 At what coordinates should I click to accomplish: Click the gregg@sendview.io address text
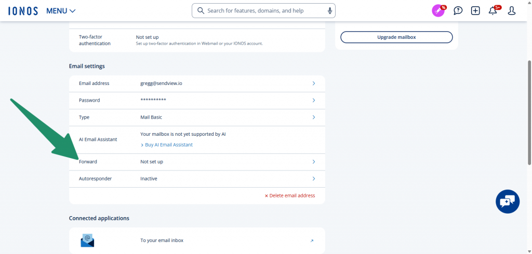tap(161, 83)
